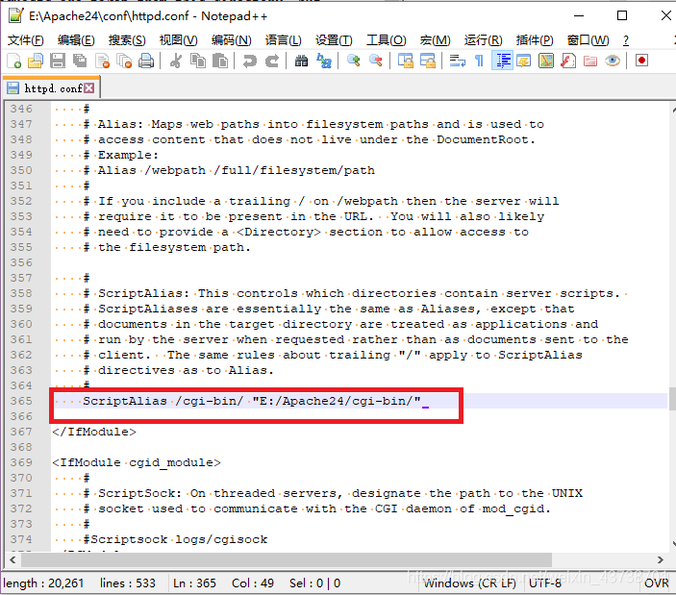Open Replace dialog from toolbar icon

point(324,61)
